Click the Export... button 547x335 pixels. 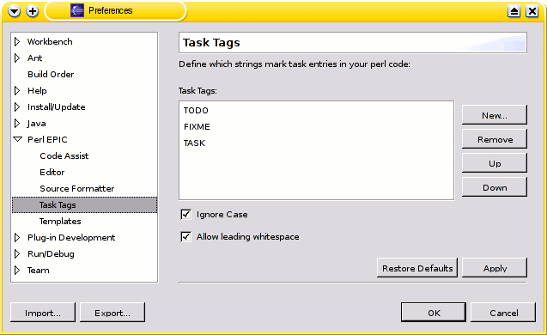112,313
